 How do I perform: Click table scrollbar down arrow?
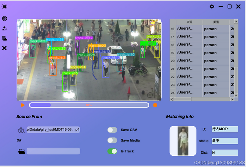[236, 95]
